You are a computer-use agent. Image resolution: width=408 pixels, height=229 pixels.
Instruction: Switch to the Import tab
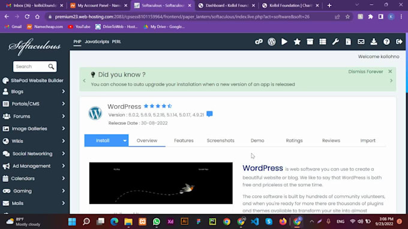(x=368, y=141)
